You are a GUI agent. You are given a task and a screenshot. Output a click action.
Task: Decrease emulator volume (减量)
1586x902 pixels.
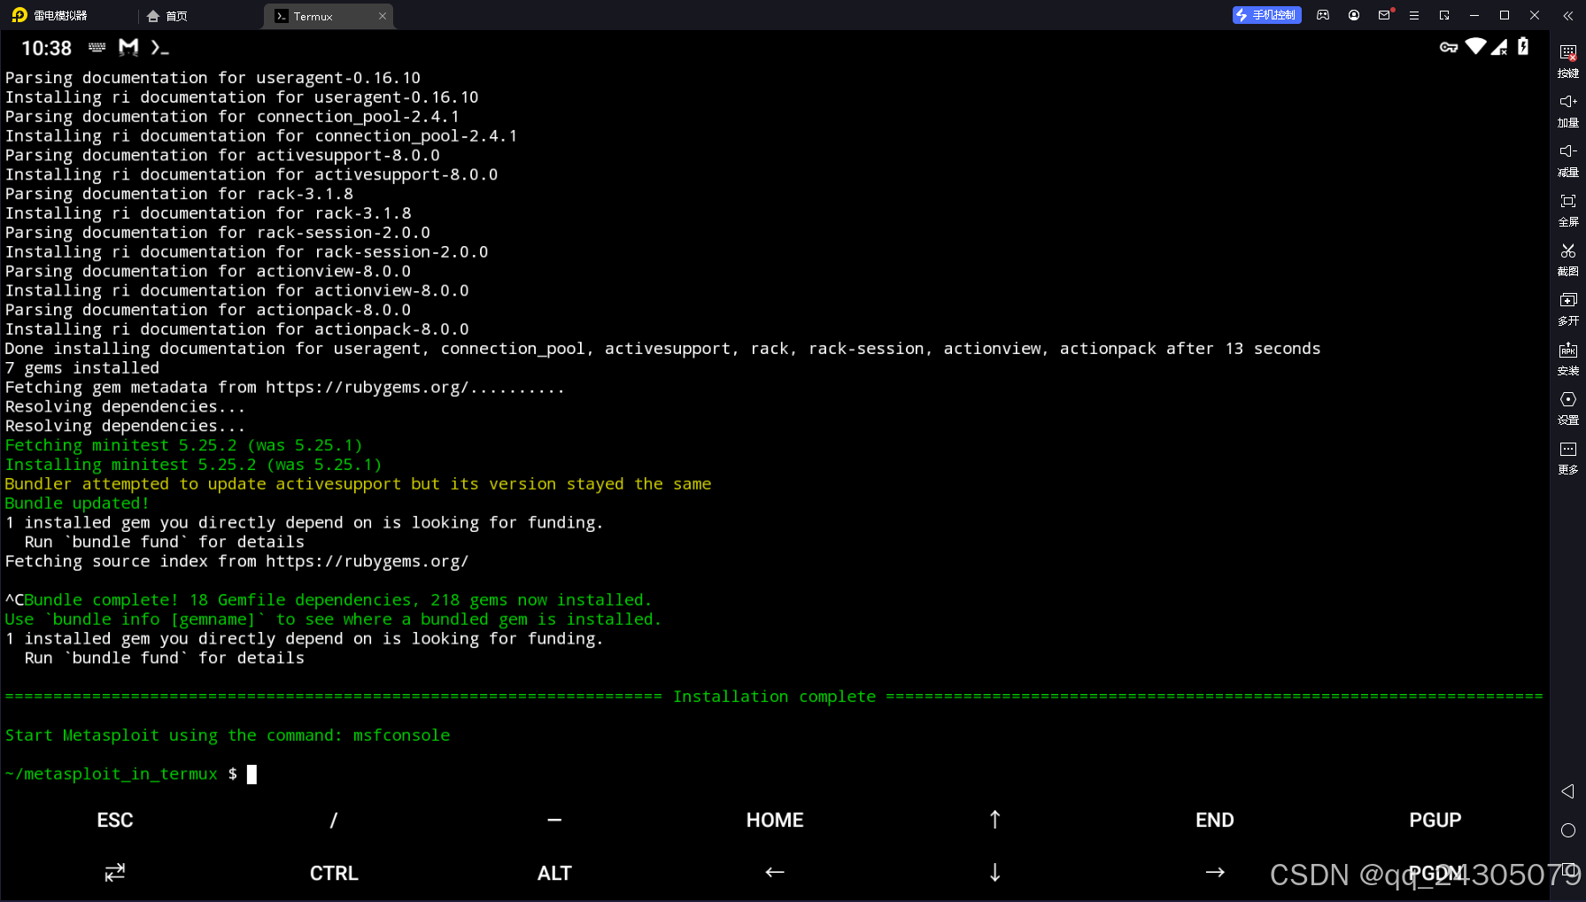(x=1567, y=160)
